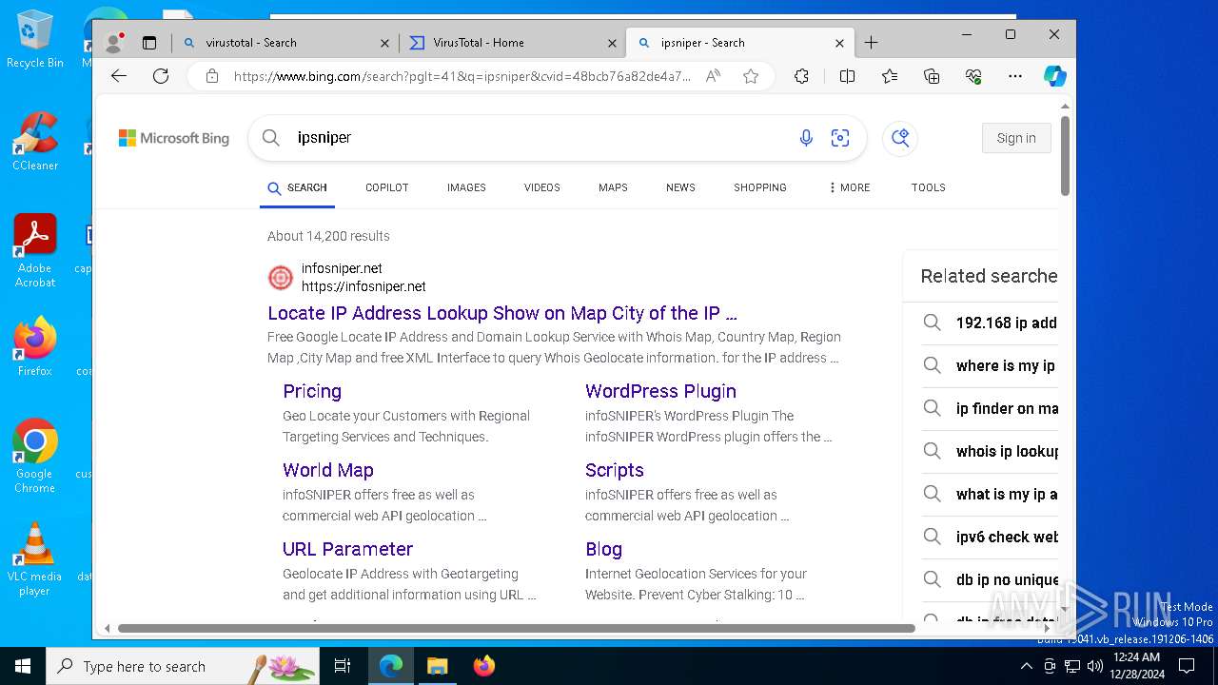Select the COPILOT search tab
1218x685 pixels.
tap(386, 187)
